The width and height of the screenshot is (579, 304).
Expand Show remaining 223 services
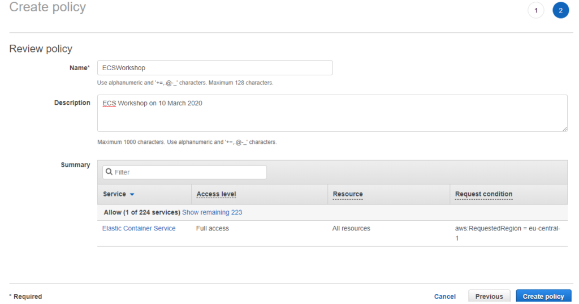(x=212, y=212)
